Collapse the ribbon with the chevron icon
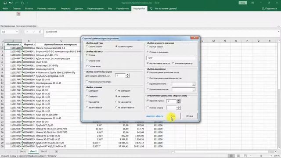Viewport: 281px width, 158px height. 278,26
